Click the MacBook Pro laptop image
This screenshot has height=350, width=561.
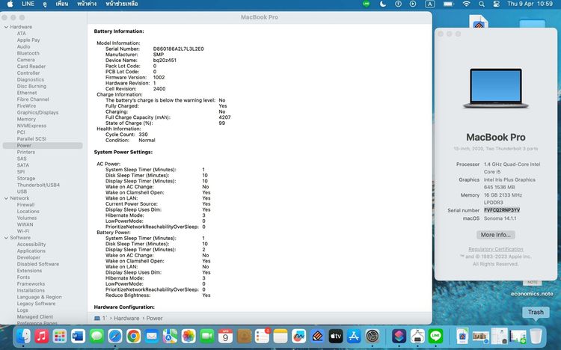point(495,88)
